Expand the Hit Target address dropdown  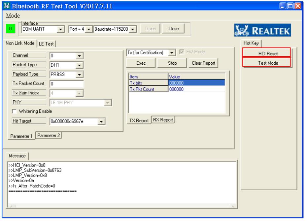[x=101, y=122]
